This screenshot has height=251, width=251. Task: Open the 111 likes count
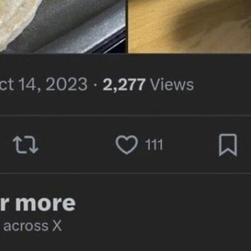coord(154,145)
